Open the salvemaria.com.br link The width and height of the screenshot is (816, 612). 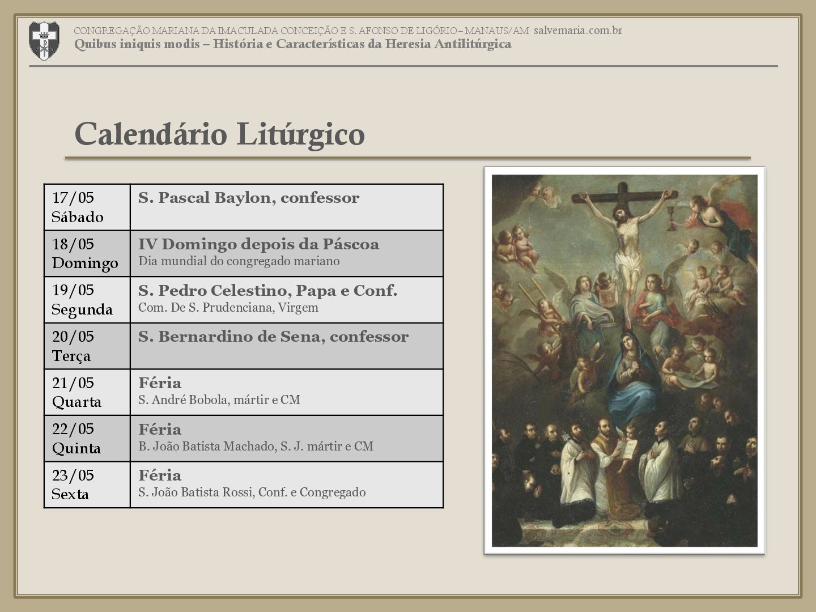577,31
